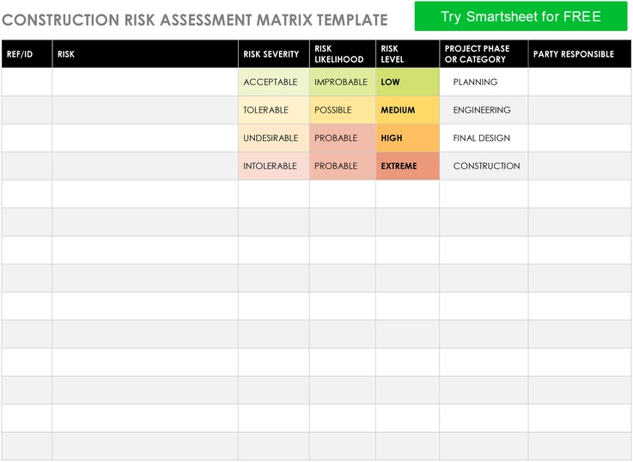
Task: Click the Construction Risk Assessment Matrix Template title
Action: pyautogui.click(x=195, y=20)
